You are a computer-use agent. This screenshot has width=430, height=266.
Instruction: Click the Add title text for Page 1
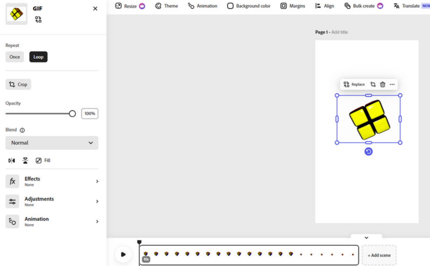pos(340,32)
